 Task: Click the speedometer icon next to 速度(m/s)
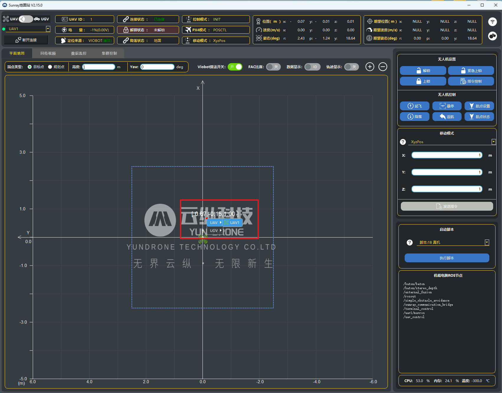pos(259,30)
